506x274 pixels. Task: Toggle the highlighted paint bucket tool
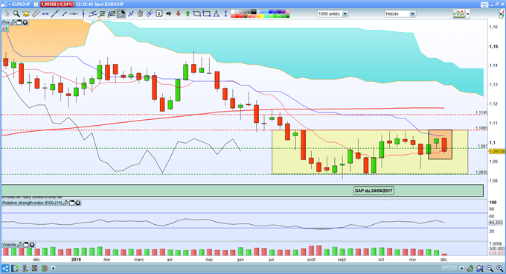[121, 13]
